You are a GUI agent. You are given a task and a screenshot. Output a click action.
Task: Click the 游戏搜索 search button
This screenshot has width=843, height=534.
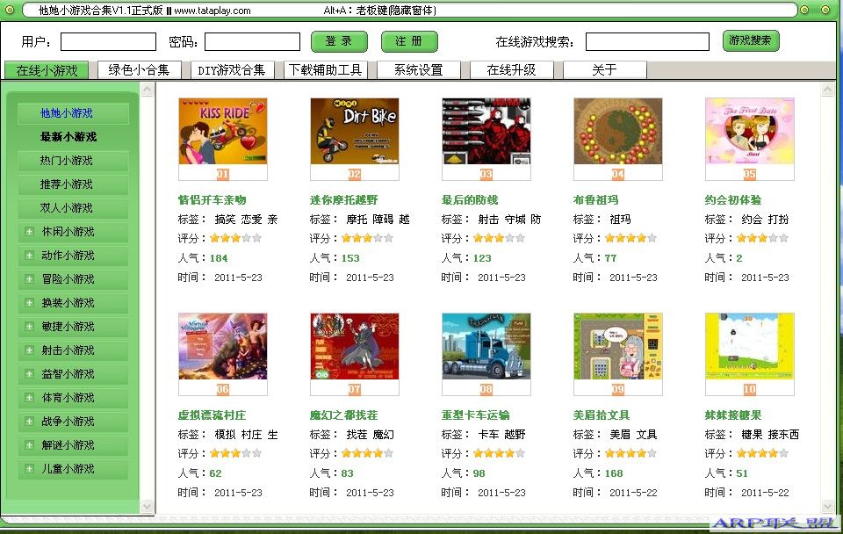[751, 41]
